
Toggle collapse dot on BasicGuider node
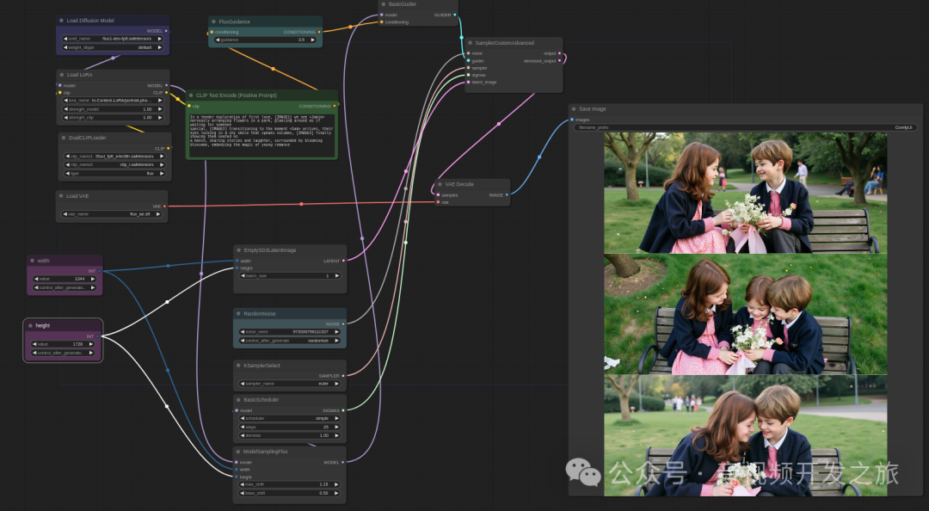point(384,4)
